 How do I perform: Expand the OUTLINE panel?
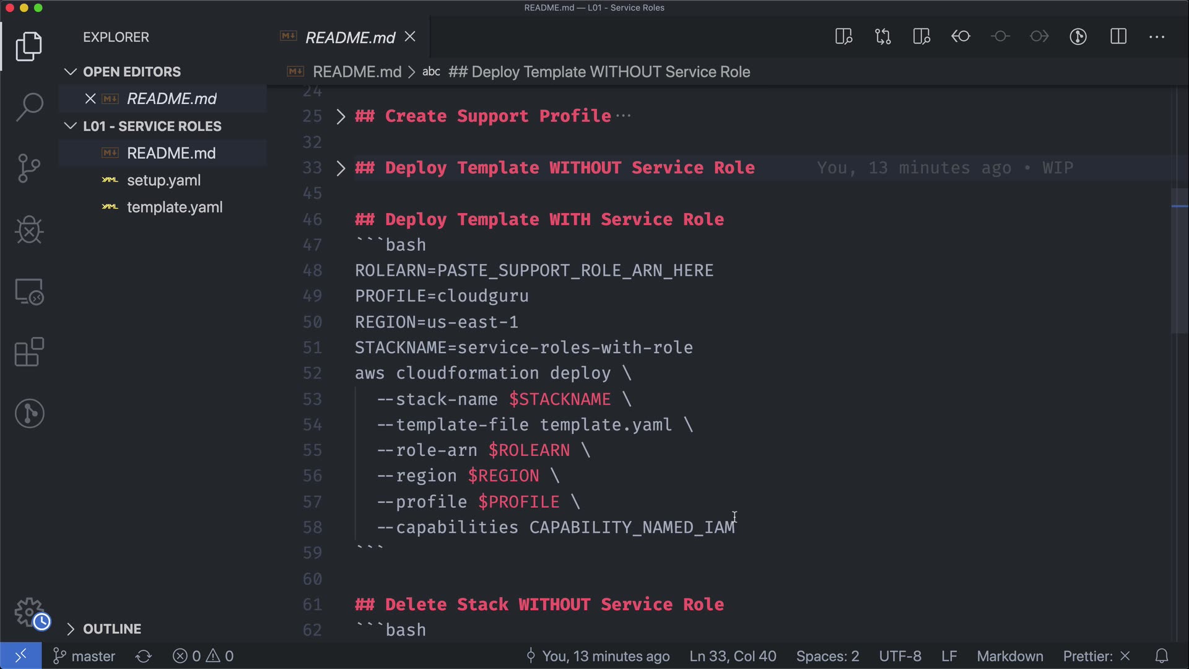112,629
